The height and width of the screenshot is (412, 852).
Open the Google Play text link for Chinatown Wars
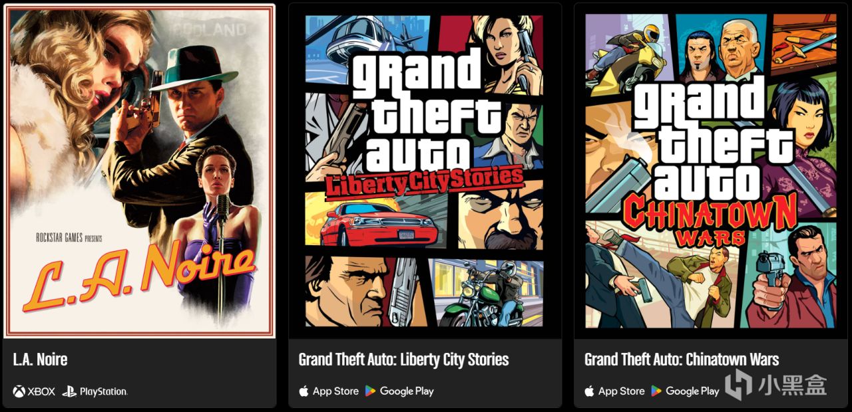tap(692, 391)
